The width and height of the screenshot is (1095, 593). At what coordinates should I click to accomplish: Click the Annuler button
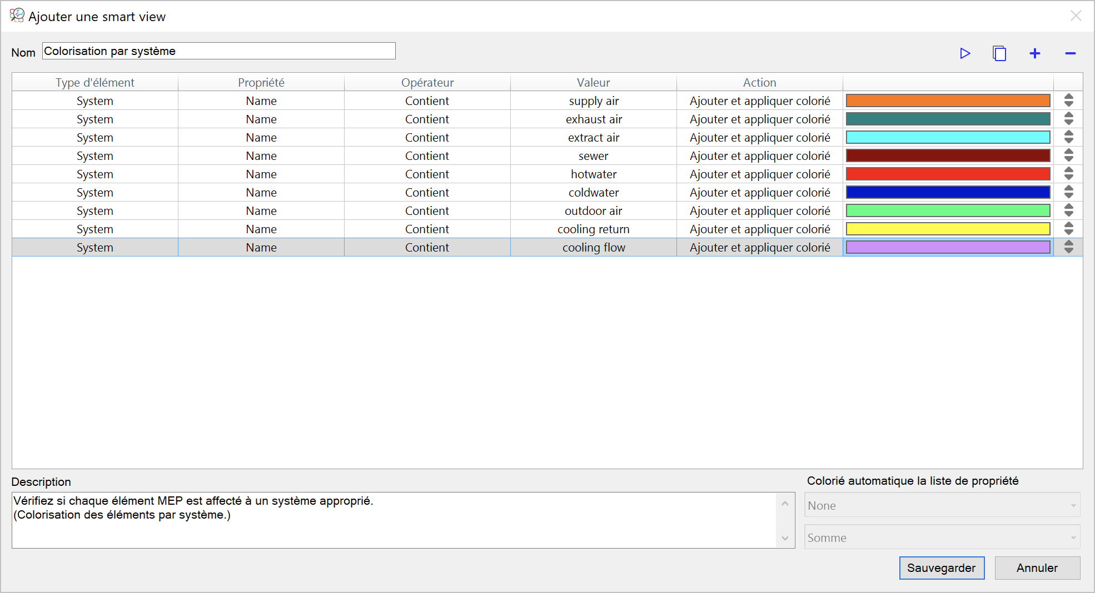coord(1037,568)
